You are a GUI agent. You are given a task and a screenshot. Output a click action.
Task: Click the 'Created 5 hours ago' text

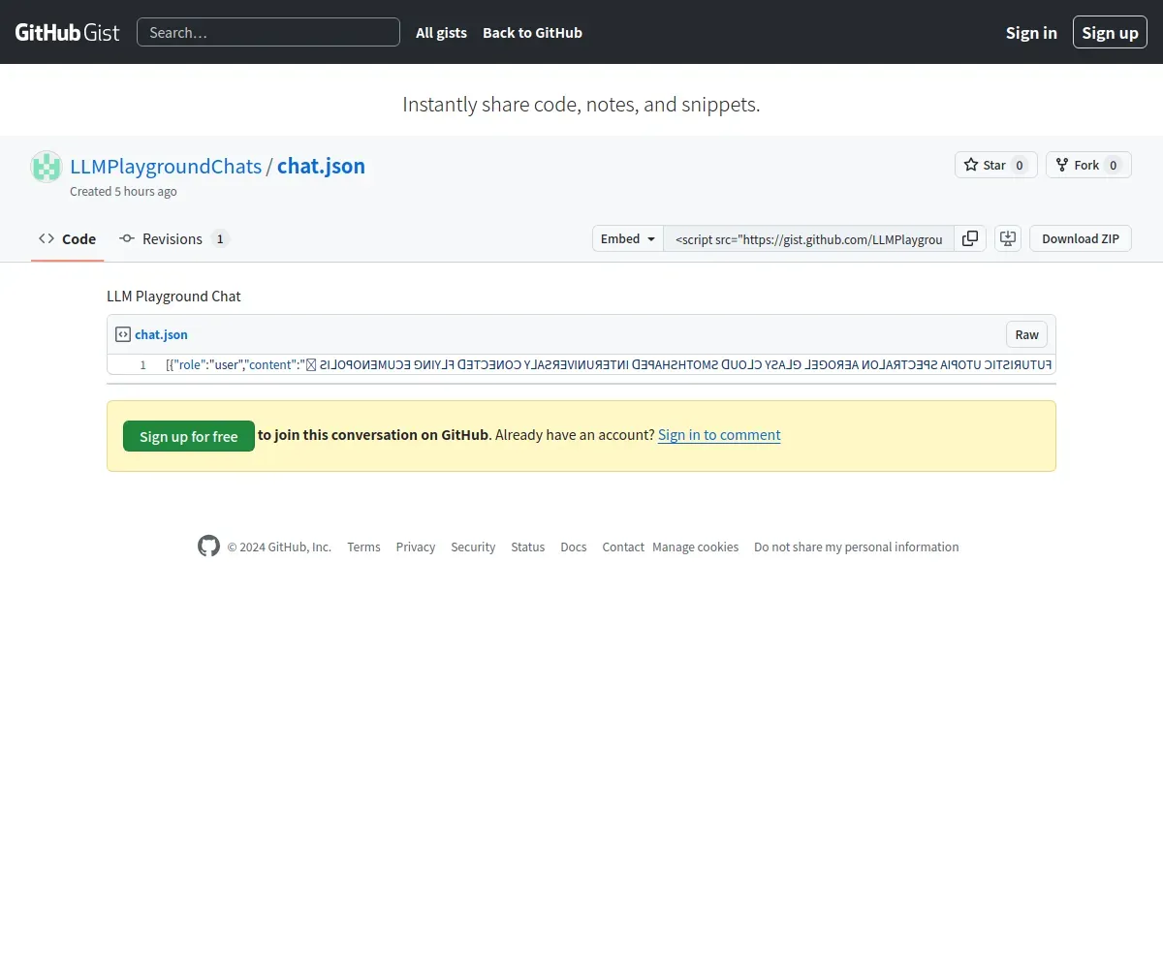tap(123, 191)
